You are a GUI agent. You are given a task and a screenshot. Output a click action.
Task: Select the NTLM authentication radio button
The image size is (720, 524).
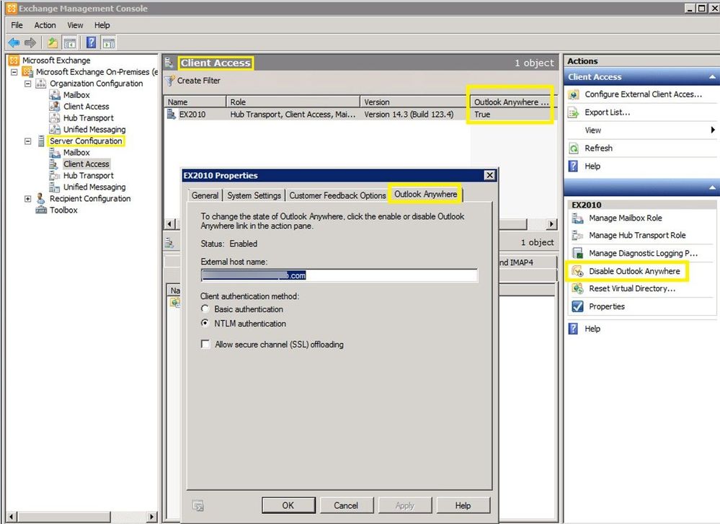click(x=205, y=323)
